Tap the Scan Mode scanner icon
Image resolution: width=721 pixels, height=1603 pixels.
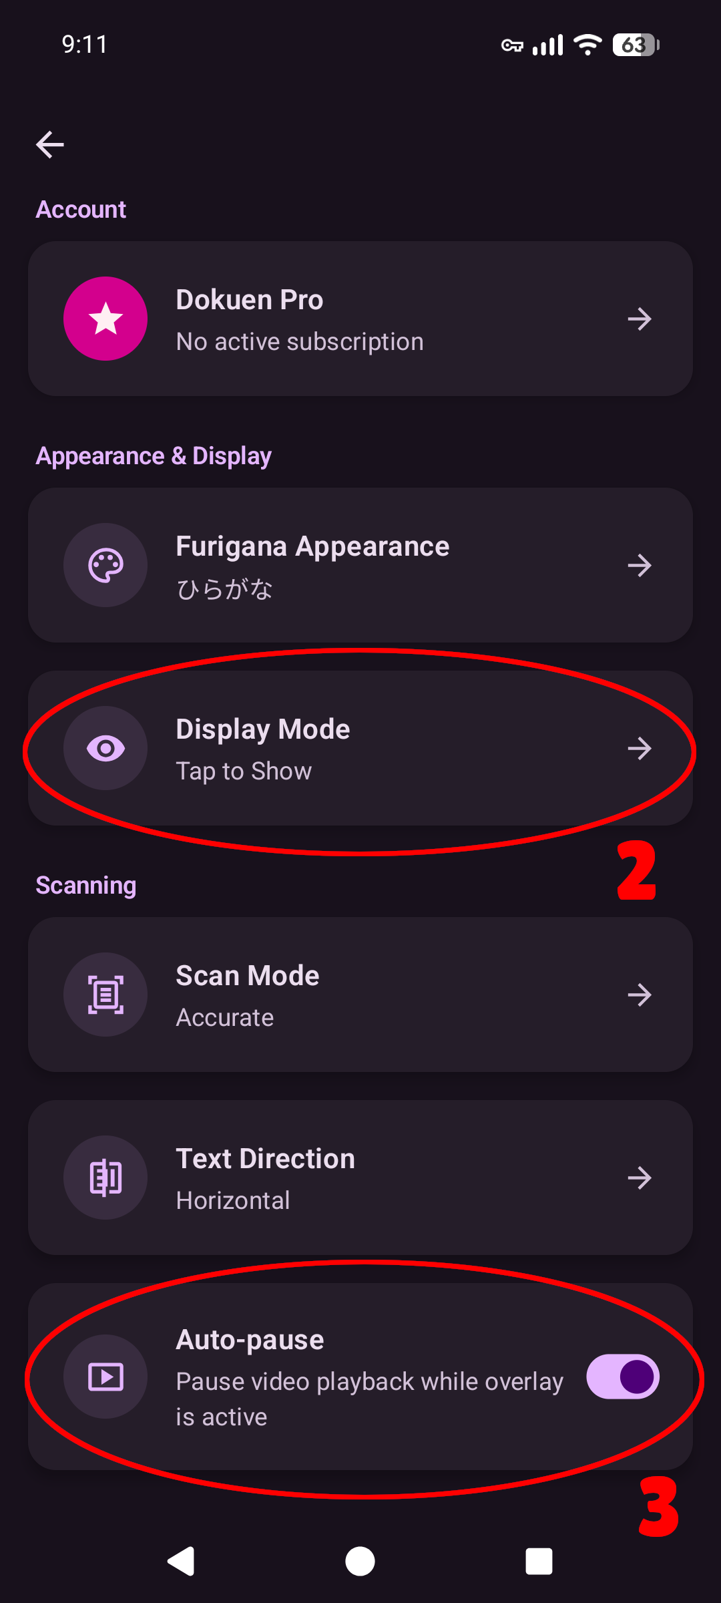(x=105, y=995)
